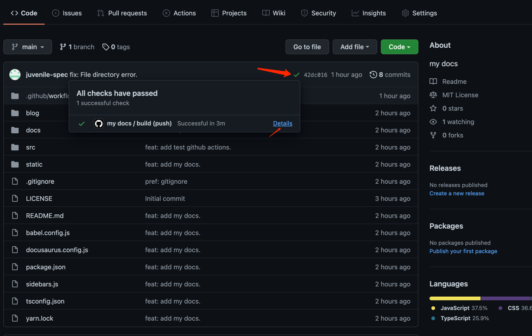Open package.json file

[46, 267]
